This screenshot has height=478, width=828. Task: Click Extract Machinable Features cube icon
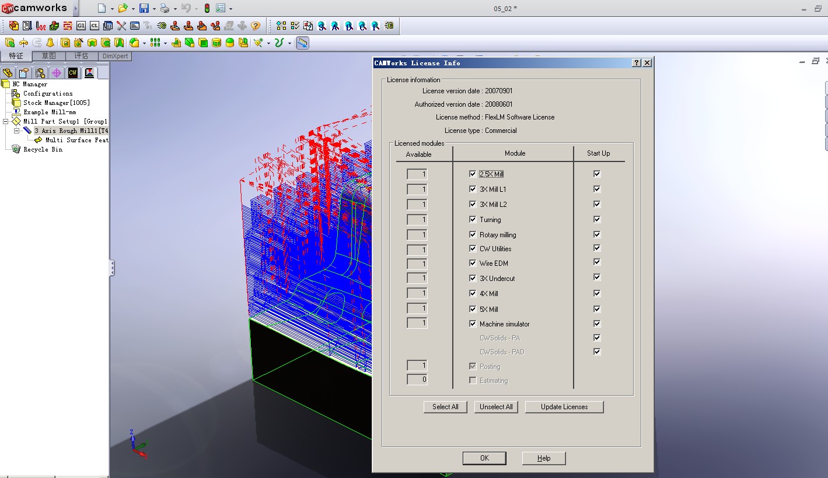coord(13,26)
